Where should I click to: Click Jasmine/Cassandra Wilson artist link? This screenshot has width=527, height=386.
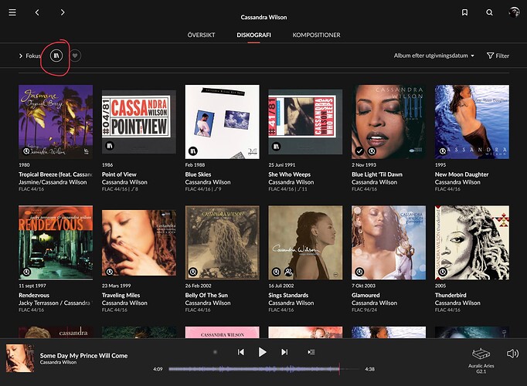53,182
